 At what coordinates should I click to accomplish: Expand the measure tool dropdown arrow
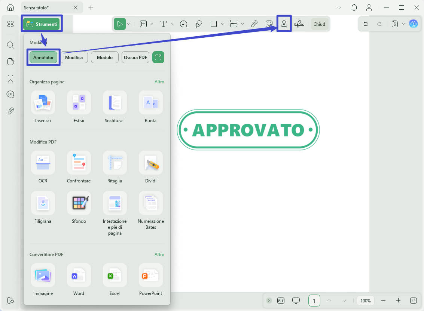point(242,24)
